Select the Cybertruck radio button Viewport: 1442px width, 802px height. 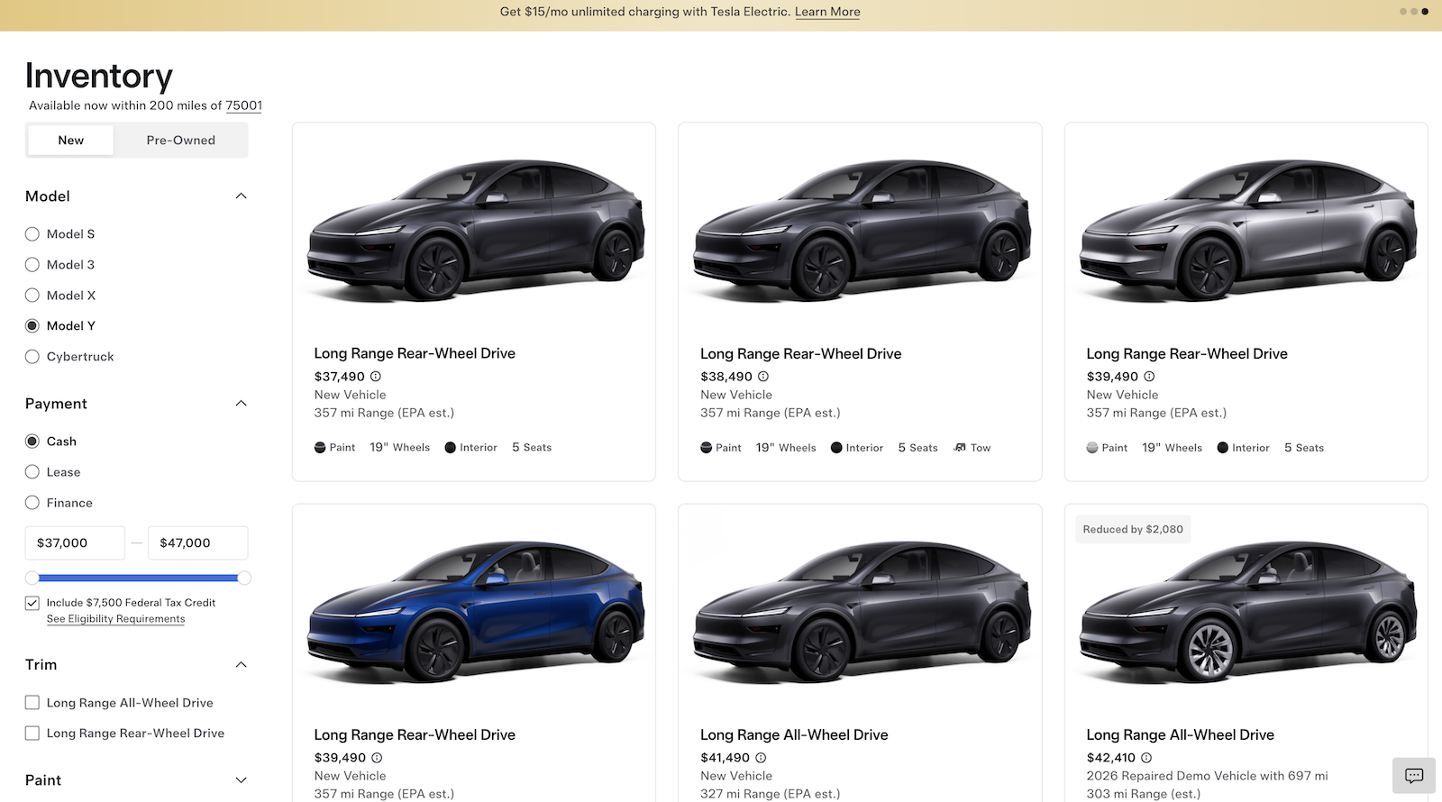[x=32, y=357]
